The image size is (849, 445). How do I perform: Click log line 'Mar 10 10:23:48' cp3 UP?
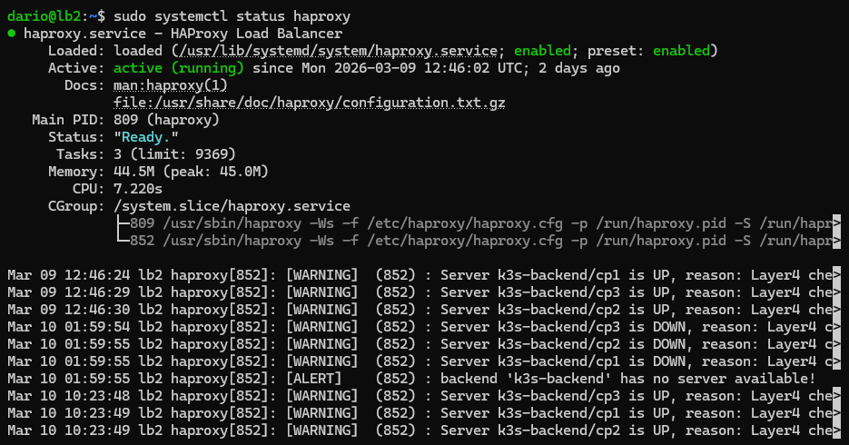coord(424,396)
